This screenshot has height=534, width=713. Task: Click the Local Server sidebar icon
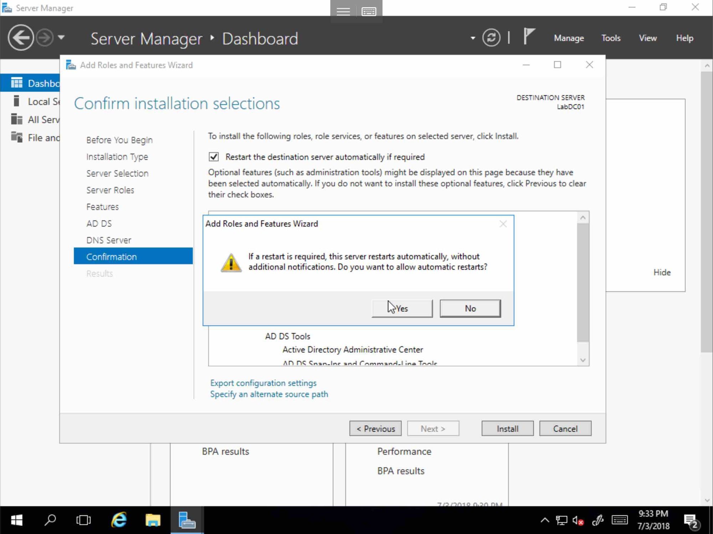[x=16, y=101]
